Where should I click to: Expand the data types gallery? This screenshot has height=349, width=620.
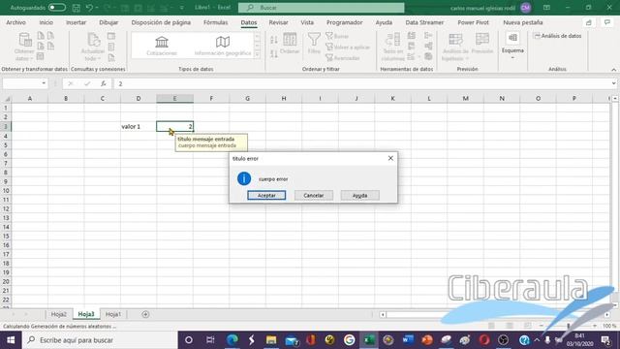258,54
